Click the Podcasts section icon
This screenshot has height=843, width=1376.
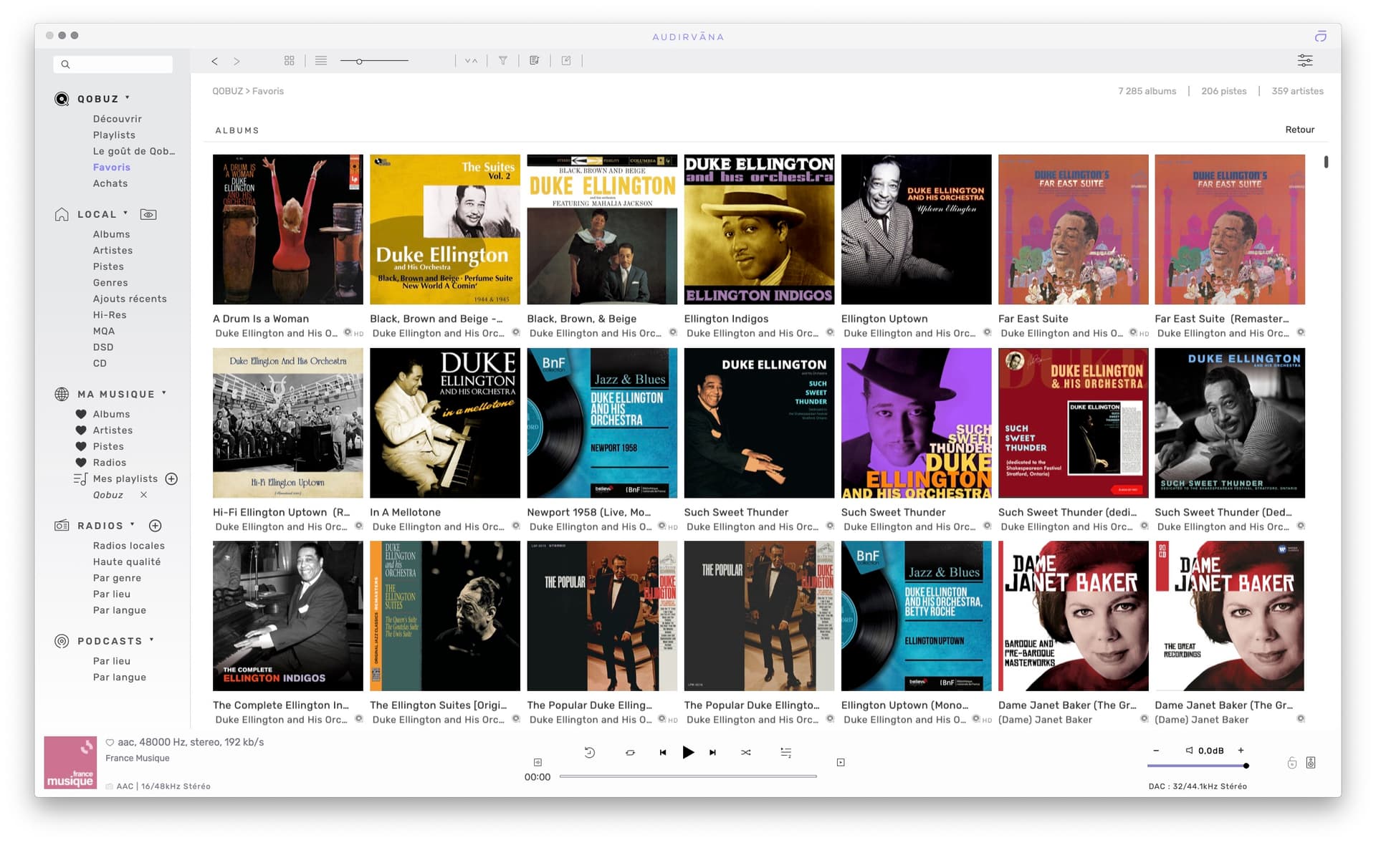(62, 641)
